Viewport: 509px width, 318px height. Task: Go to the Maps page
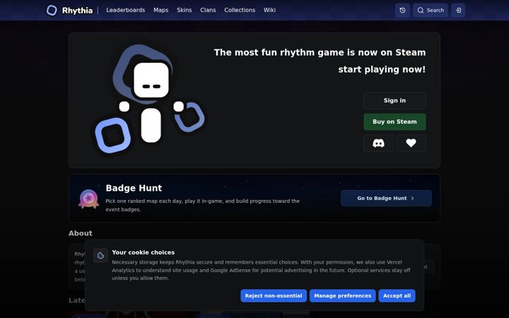pyautogui.click(x=161, y=10)
